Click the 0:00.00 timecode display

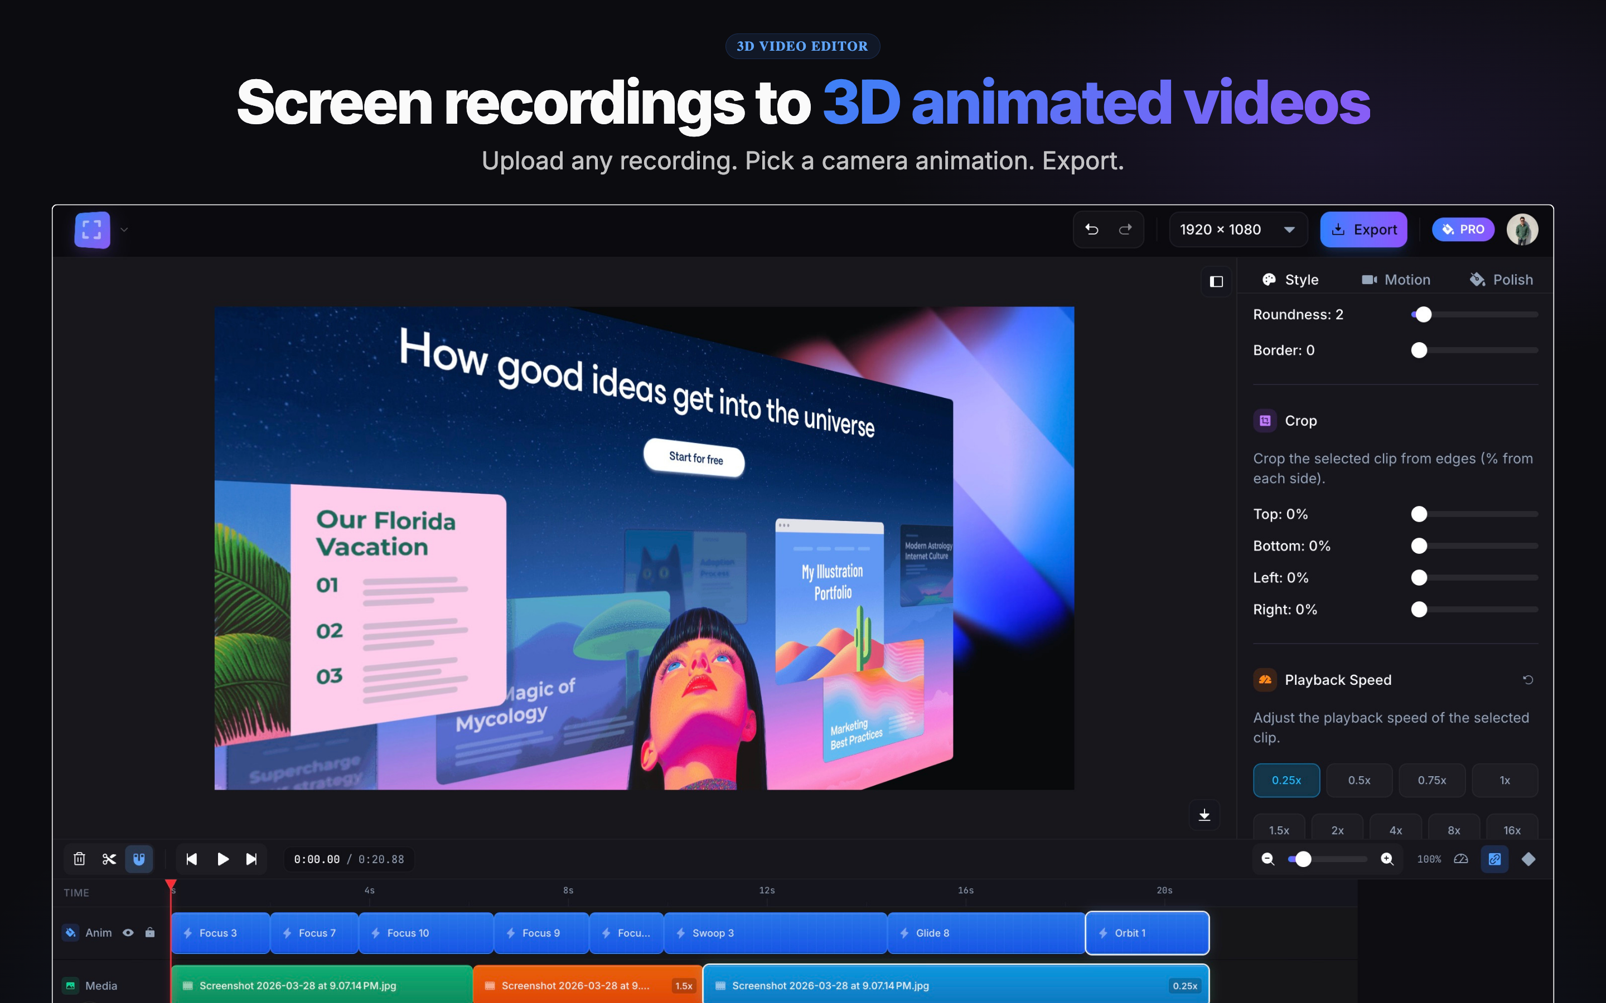click(317, 860)
